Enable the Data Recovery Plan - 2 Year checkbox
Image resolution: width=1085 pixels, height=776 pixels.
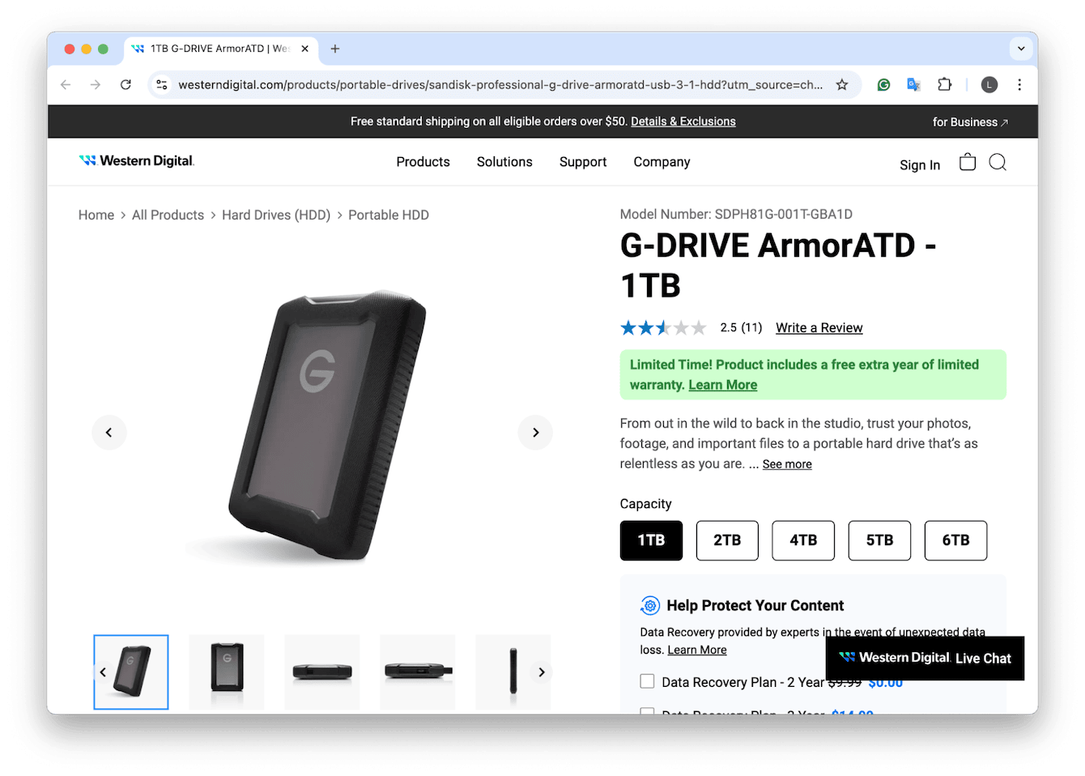[647, 681]
